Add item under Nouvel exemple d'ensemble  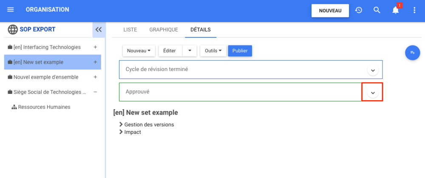[95, 77]
